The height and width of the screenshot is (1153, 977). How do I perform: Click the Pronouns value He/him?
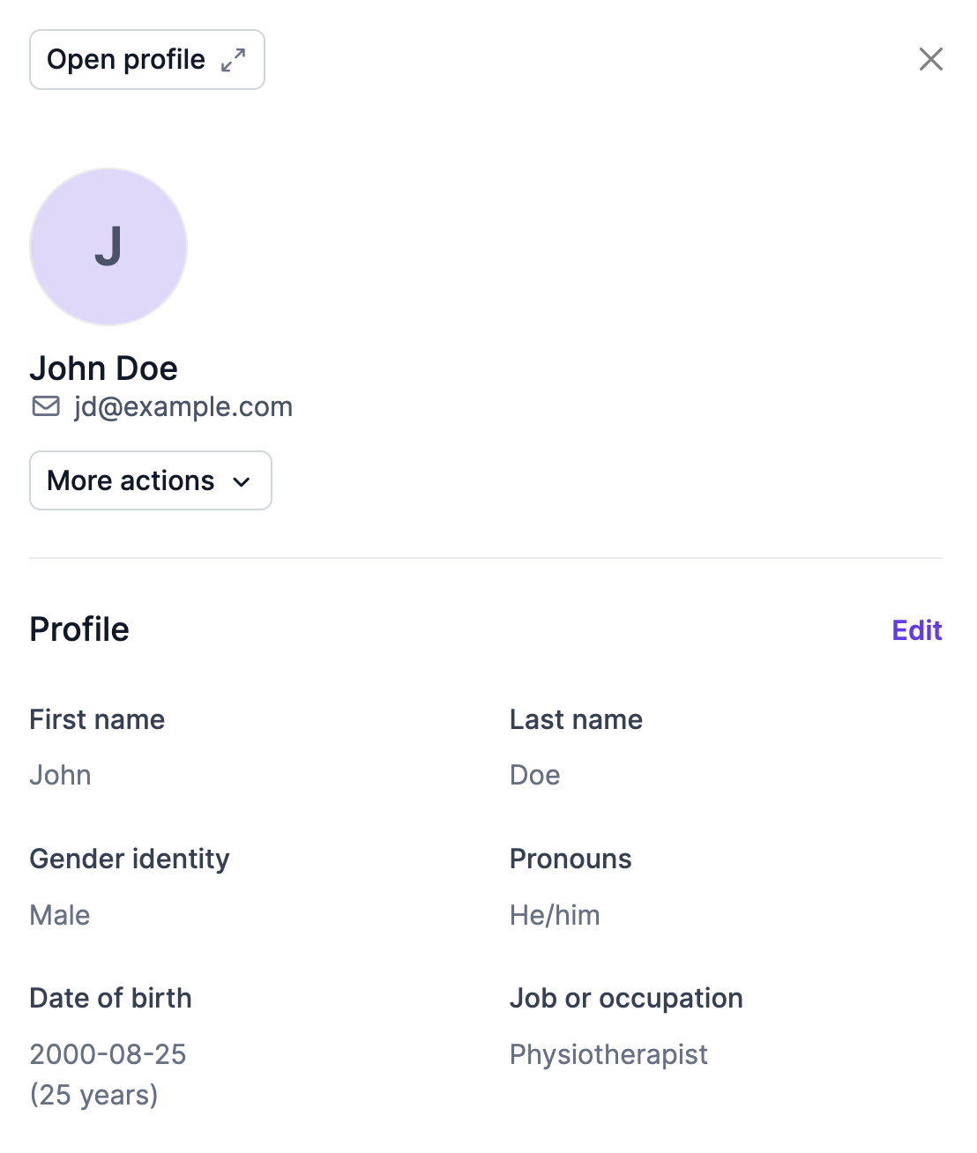(x=555, y=915)
